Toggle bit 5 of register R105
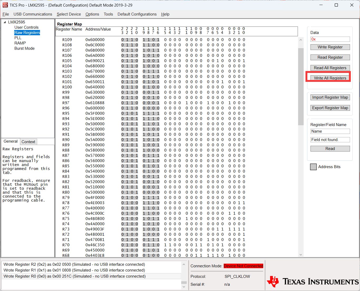This screenshot has width=360, height=291. 218,61
